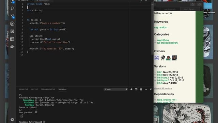Click the You guessed println line
Screen dimensions: 218x123
52,49
